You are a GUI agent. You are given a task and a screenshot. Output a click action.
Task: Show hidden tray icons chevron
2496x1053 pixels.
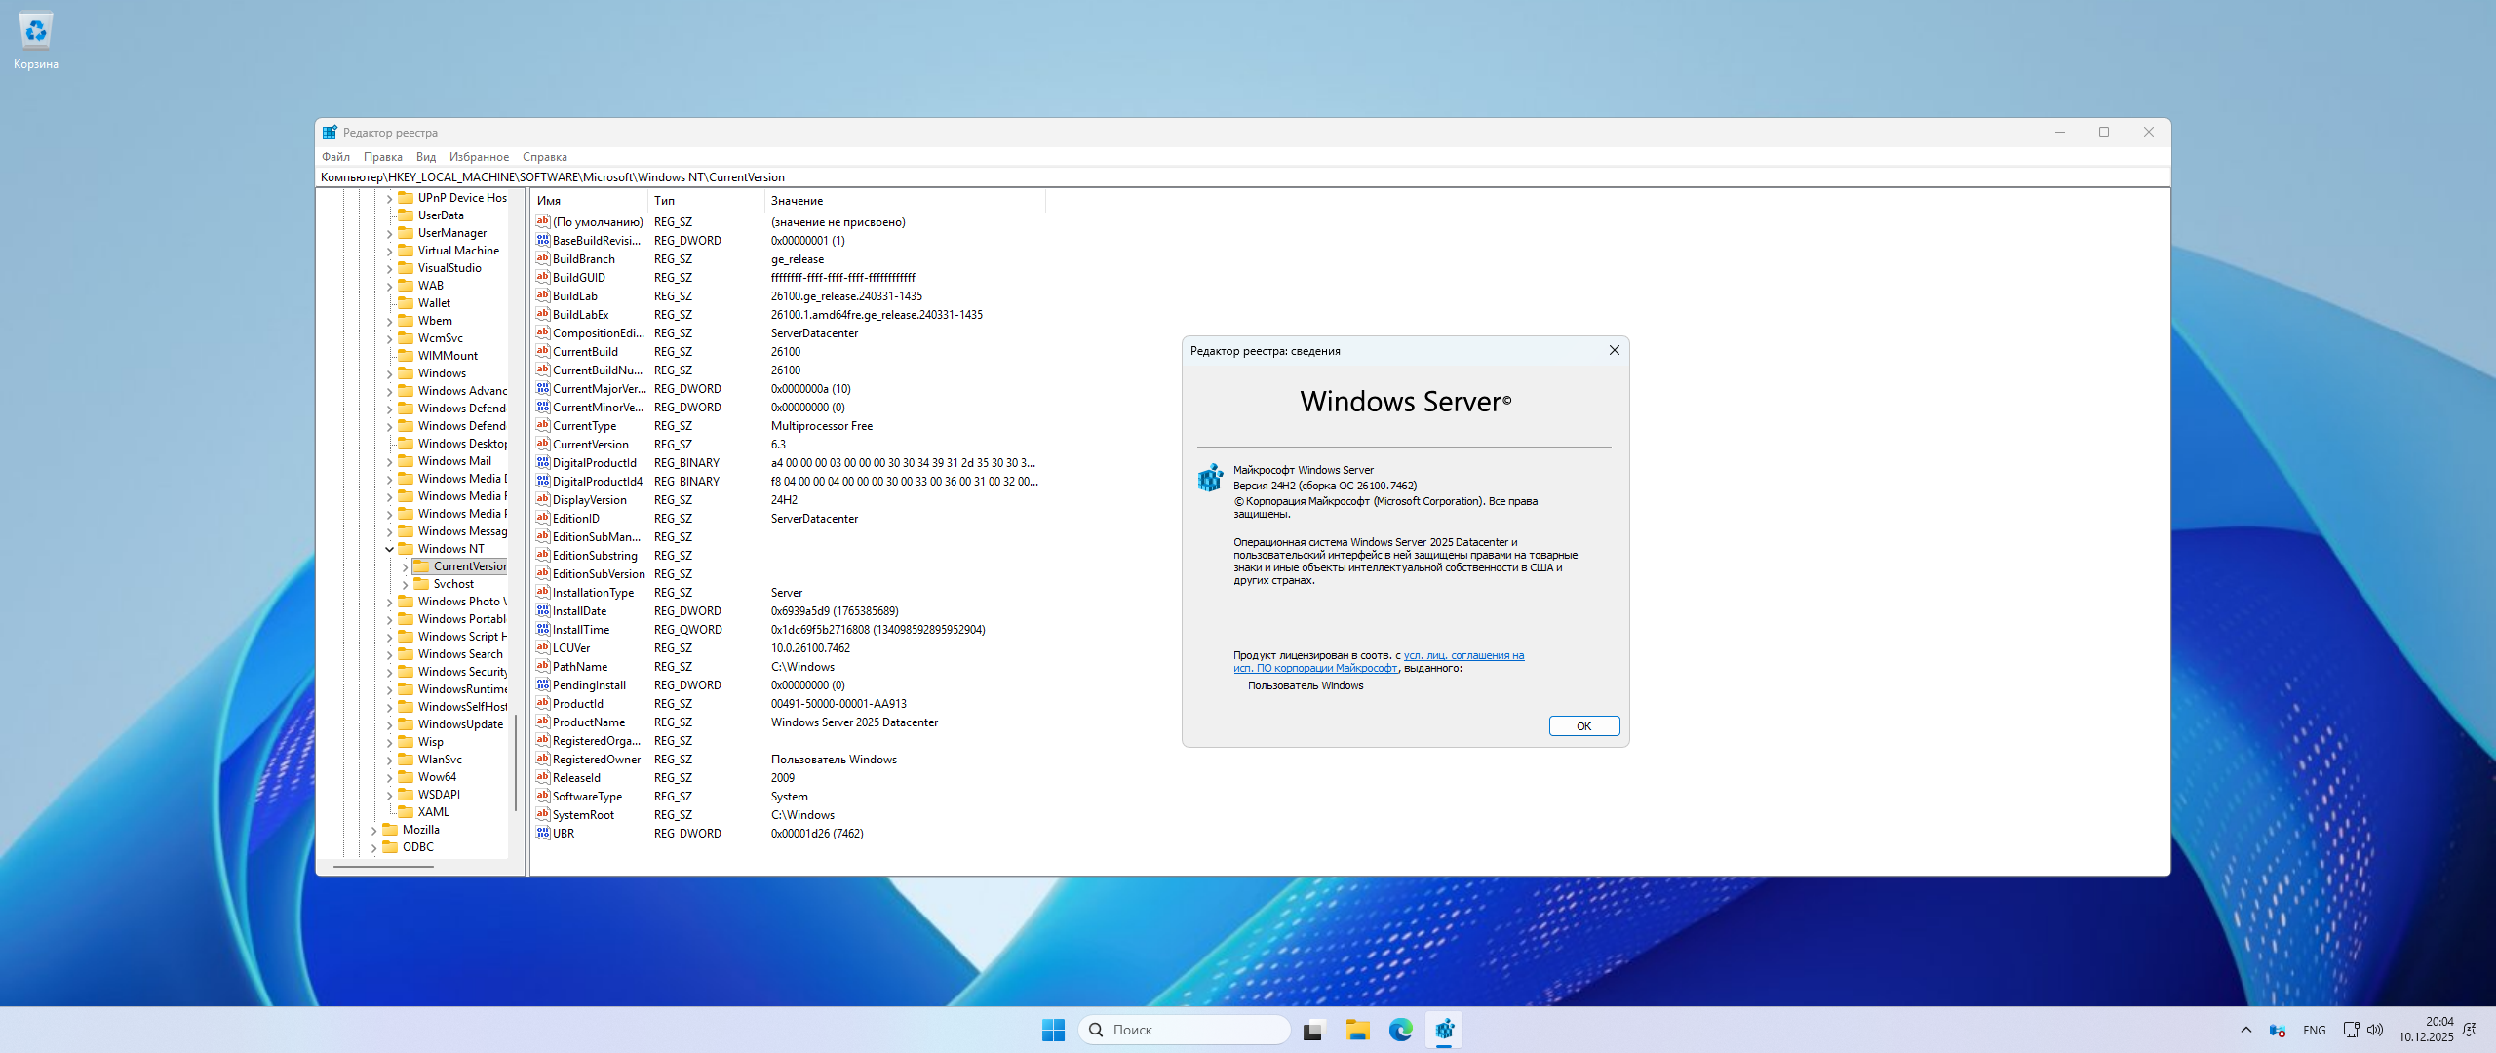(2246, 1030)
